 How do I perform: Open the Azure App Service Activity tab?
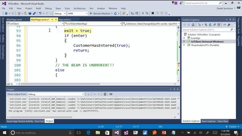coord(20,121)
